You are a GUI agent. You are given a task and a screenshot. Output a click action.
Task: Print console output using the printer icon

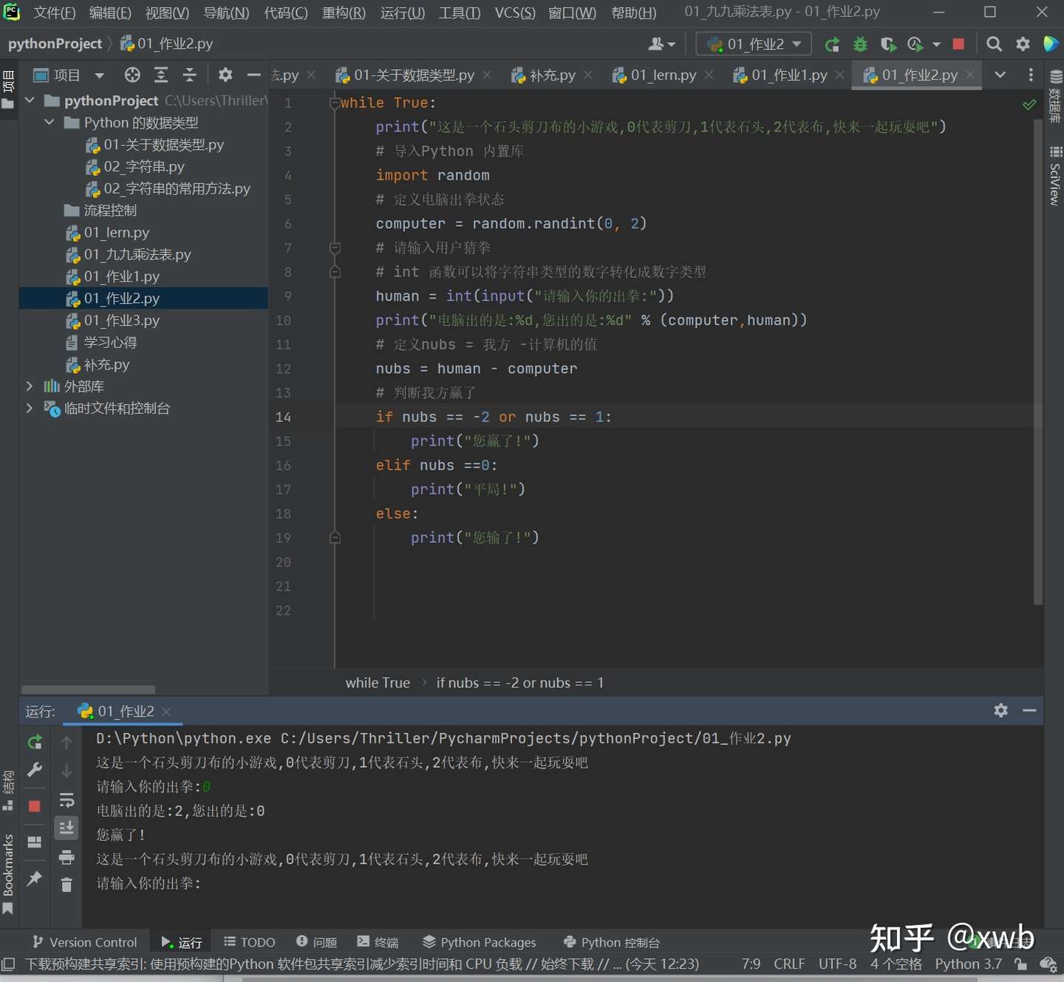click(66, 857)
